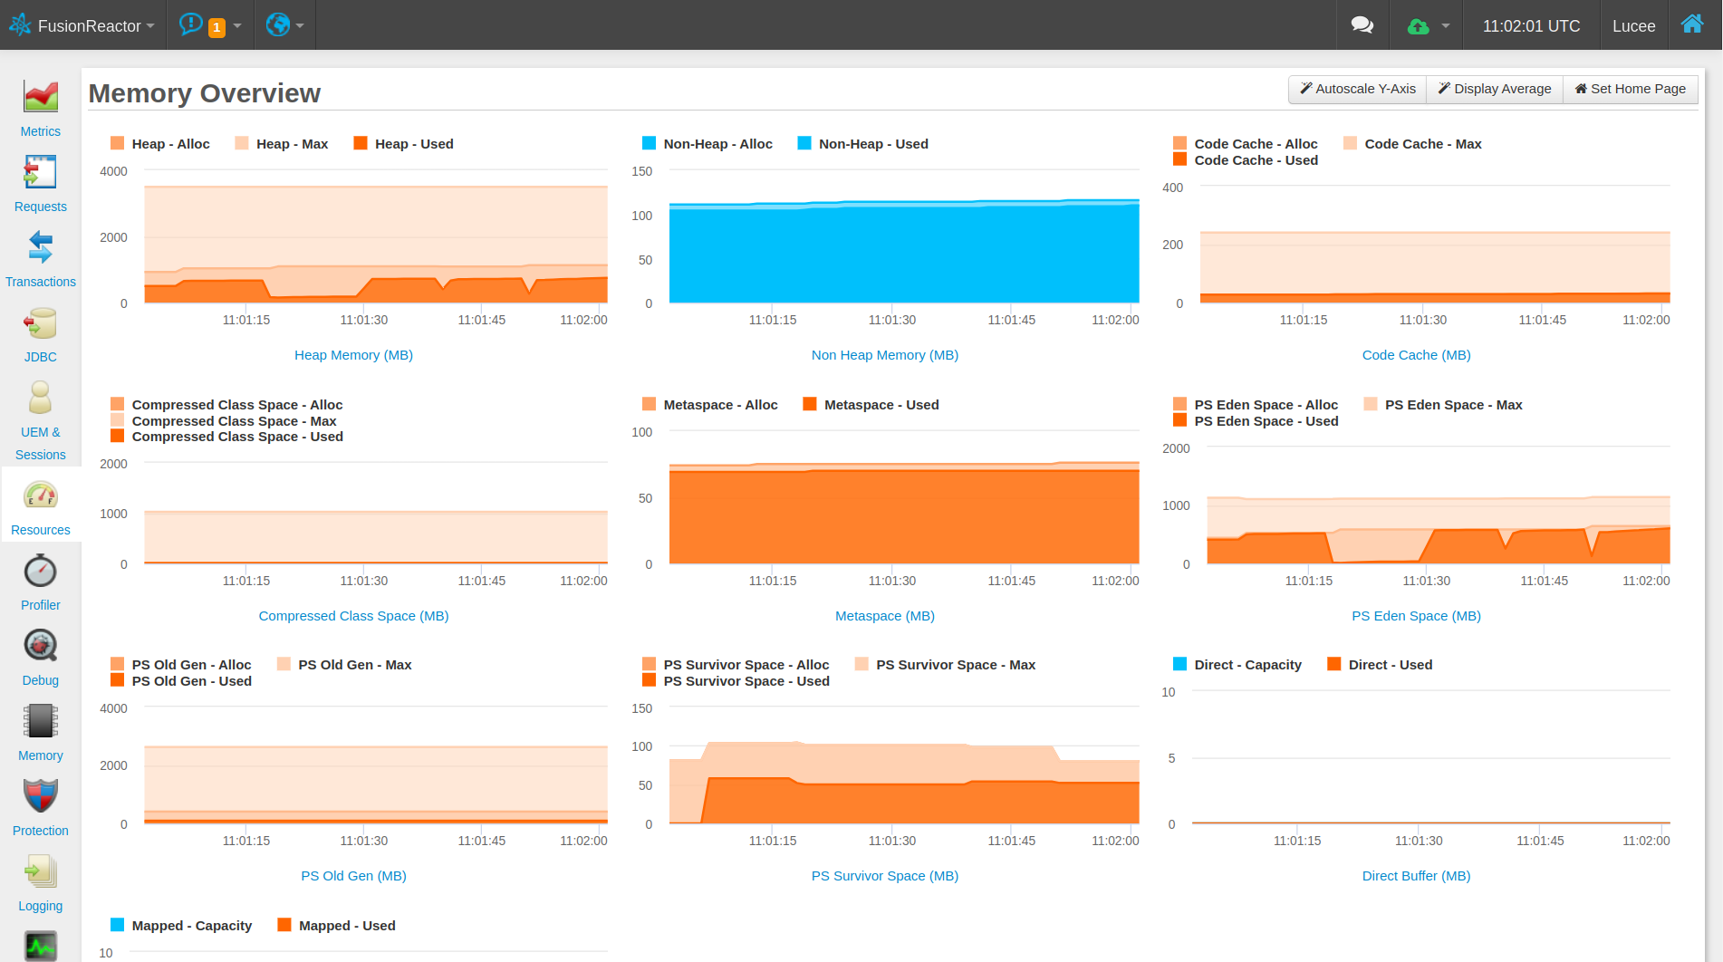Open the Direct Buffer (MB) link
Screen dimensions: 1723x962
click(1417, 876)
